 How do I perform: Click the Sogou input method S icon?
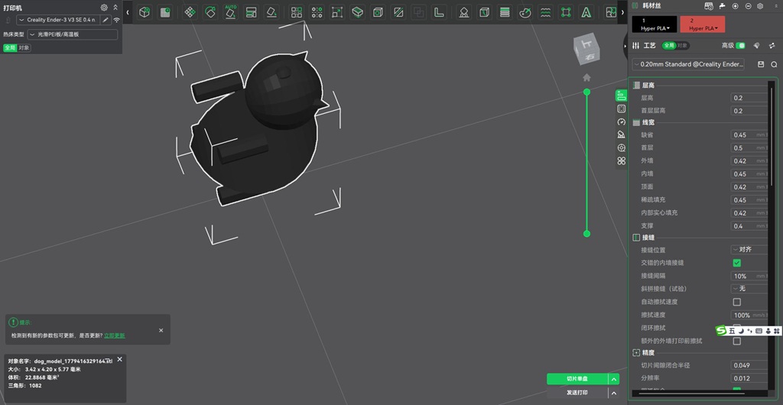point(720,331)
